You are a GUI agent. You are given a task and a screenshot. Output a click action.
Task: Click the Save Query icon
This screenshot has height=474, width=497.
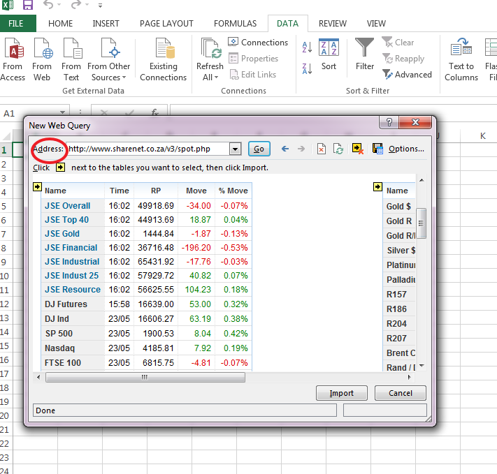(x=377, y=149)
